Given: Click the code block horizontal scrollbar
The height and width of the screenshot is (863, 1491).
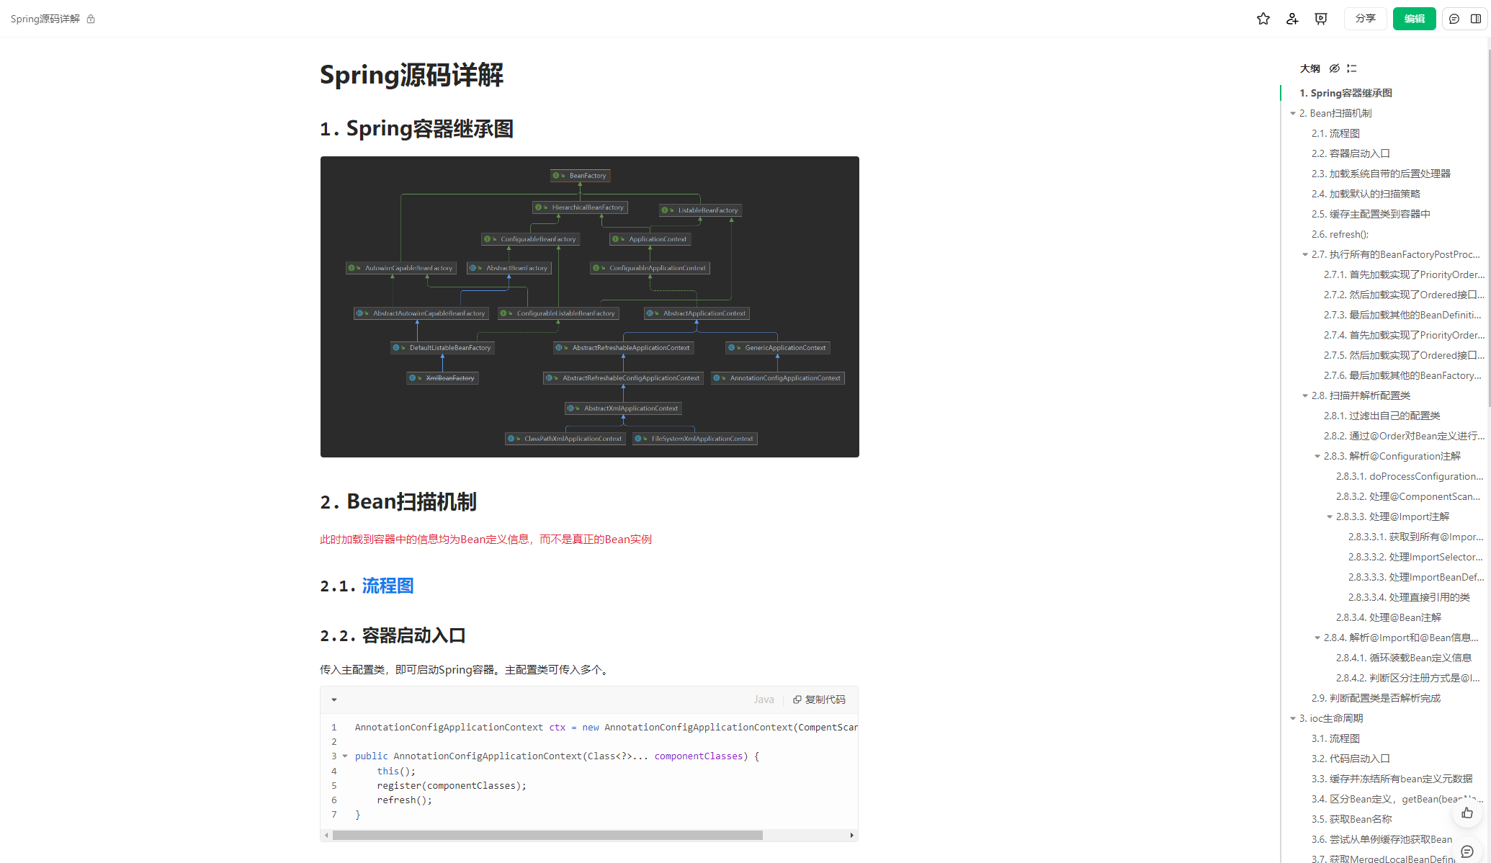Looking at the screenshot, I should click(547, 835).
